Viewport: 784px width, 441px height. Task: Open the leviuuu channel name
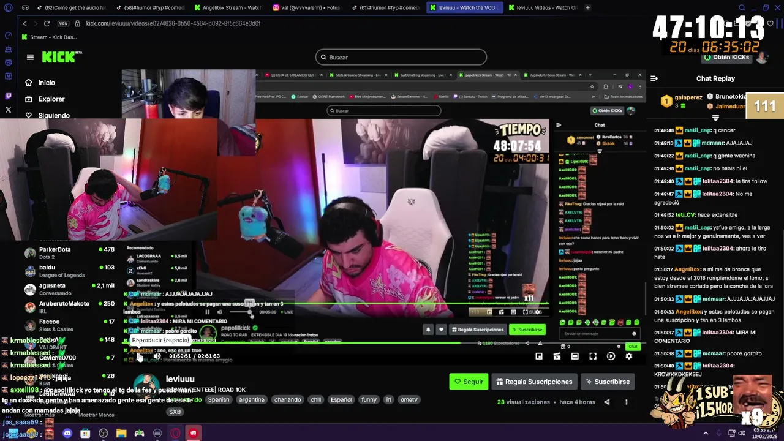[x=180, y=380]
